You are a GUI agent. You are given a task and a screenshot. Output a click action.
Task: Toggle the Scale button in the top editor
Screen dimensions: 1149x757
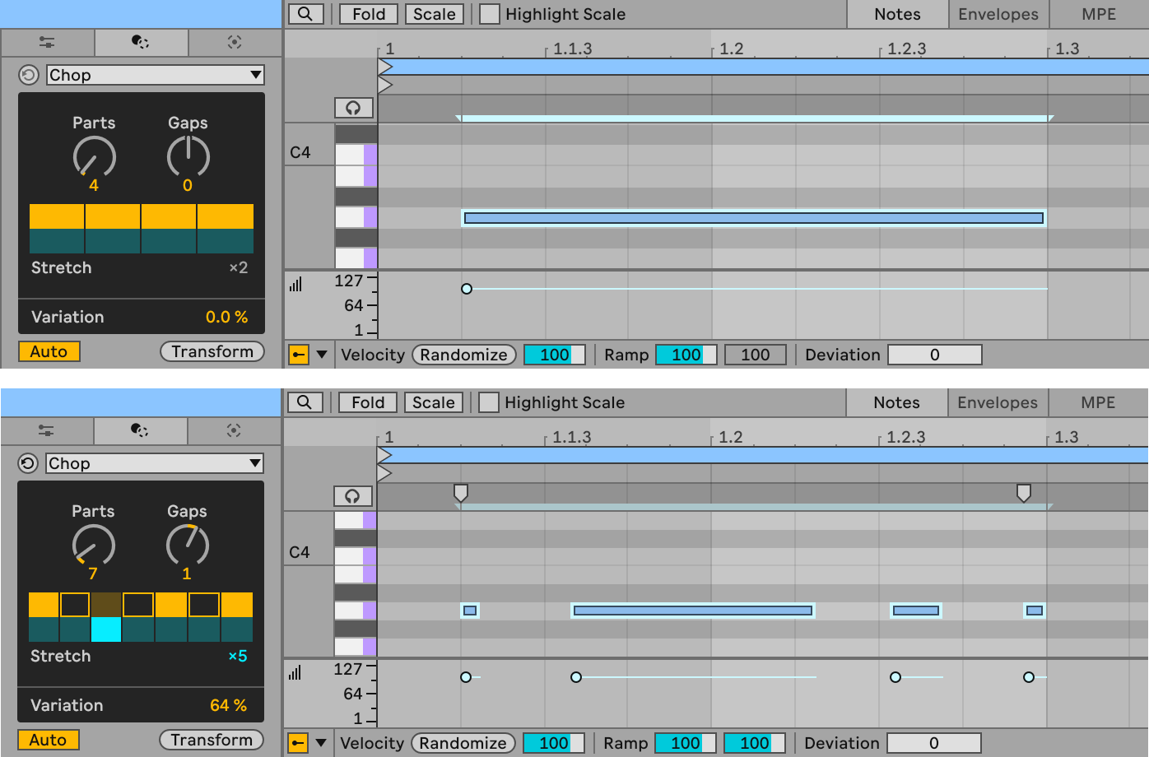pyautogui.click(x=434, y=14)
